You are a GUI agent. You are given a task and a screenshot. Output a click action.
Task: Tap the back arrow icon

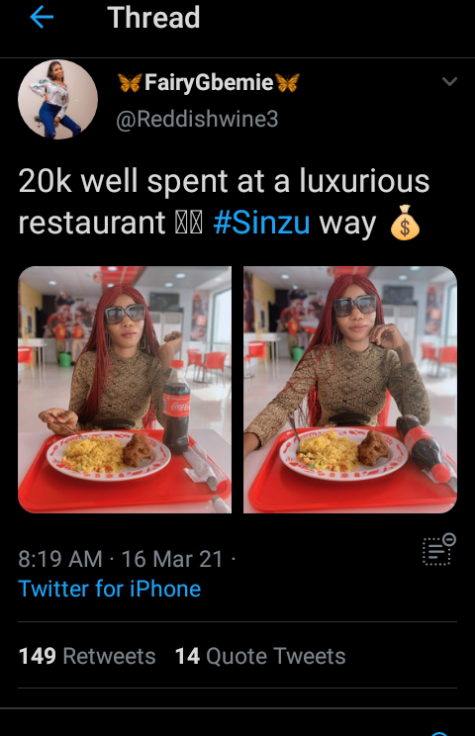(42, 18)
